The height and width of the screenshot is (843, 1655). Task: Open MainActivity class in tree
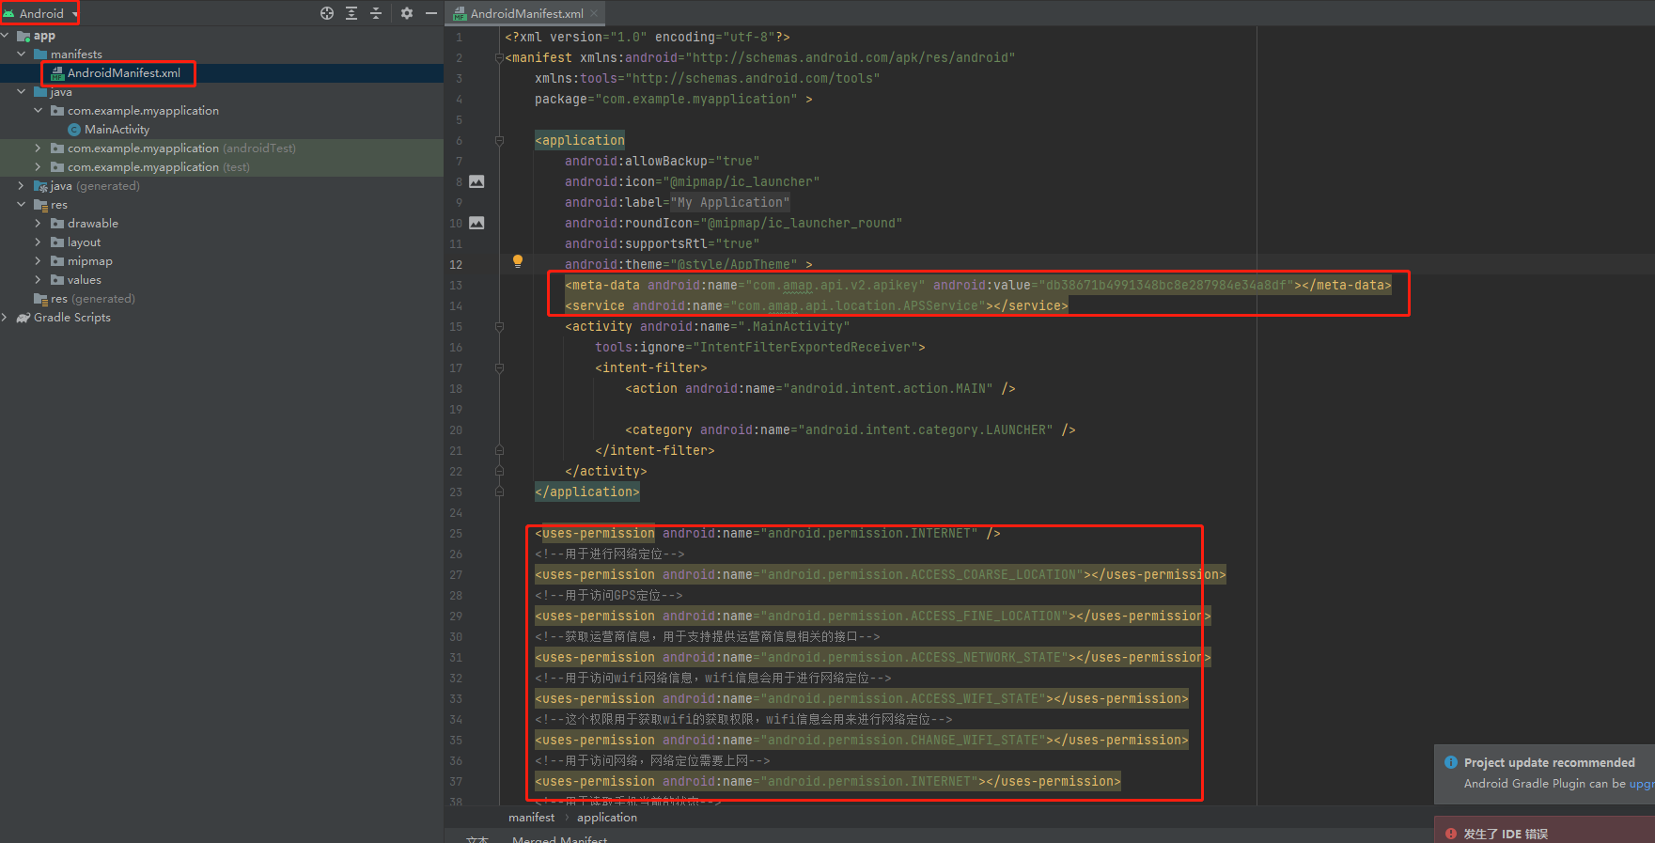pos(117,130)
